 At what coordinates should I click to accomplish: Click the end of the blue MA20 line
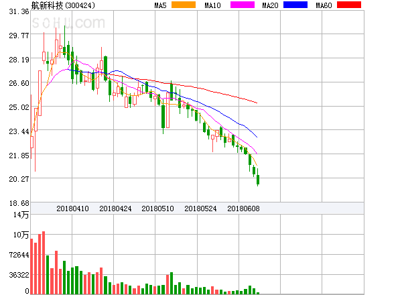point(257,137)
